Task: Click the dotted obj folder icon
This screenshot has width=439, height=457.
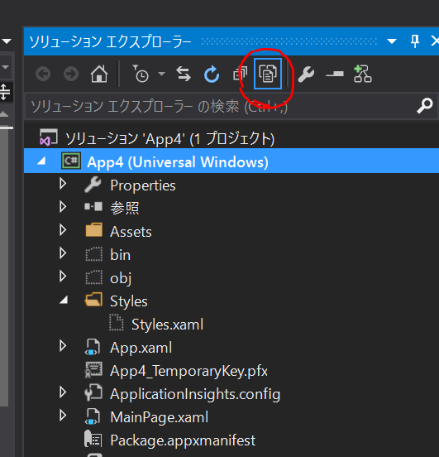Action: [x=94, y=277]
